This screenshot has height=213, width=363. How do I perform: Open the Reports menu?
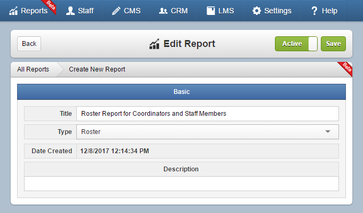pyautogui.click(x=28, y=11)
